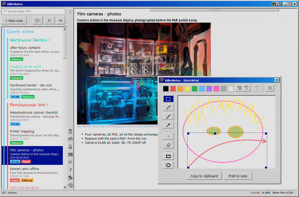Collapse the Northwind Dental group
The height and width of the screenshot is (197, 299).
[x=29, y=40]
